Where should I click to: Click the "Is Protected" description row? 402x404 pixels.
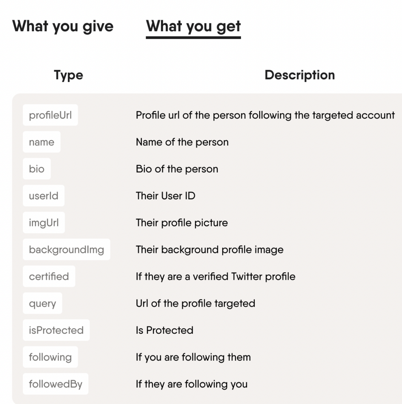[164, 330]
